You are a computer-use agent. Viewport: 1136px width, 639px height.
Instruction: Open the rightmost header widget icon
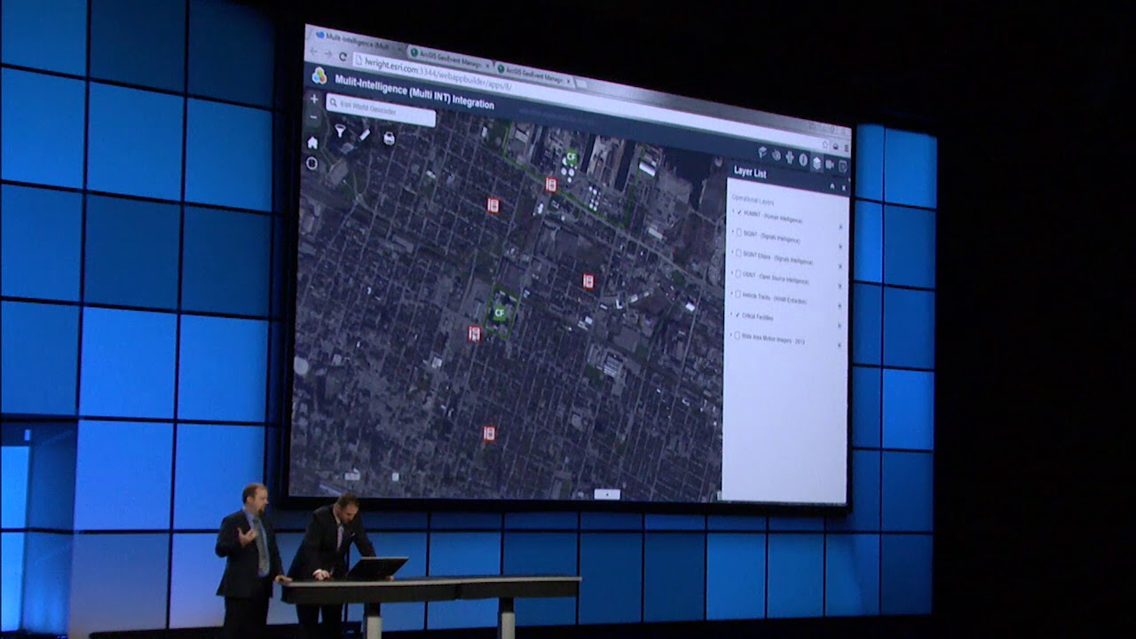[843, 166]
